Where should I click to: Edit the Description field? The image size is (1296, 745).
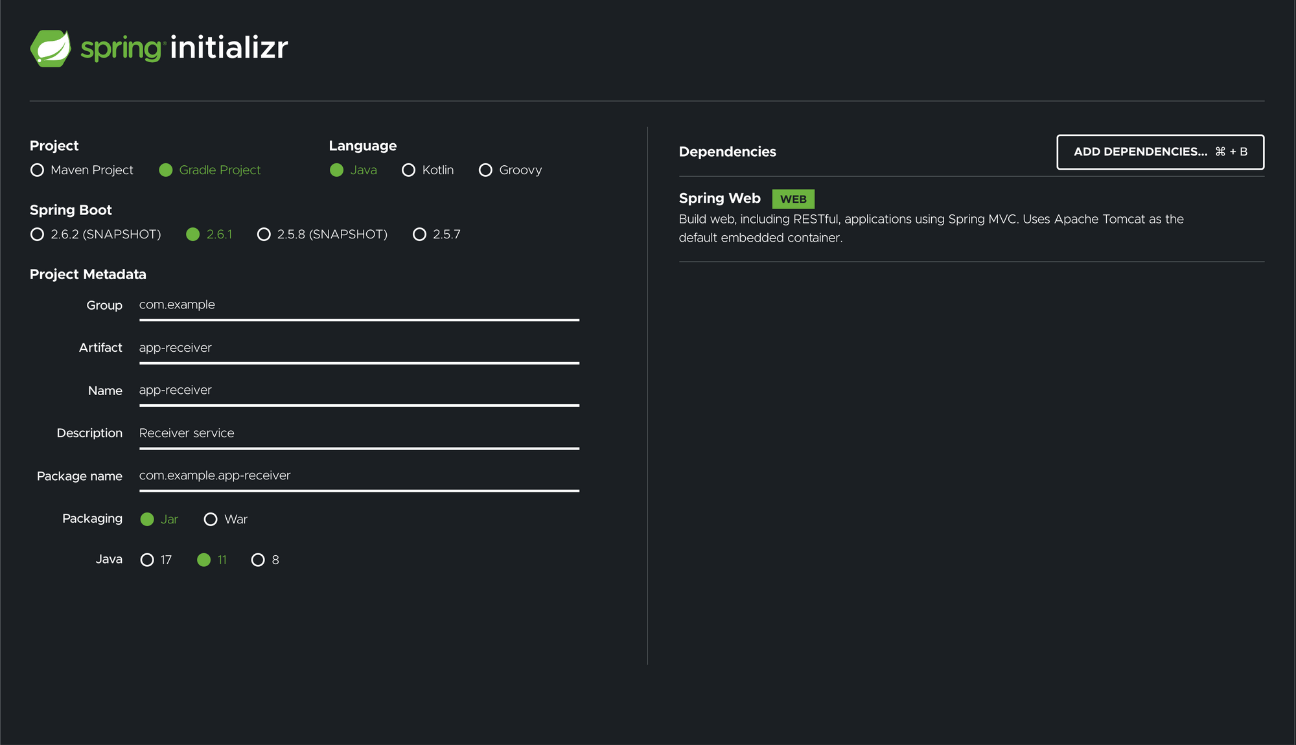pyautogui.click(x=358, y=433)
